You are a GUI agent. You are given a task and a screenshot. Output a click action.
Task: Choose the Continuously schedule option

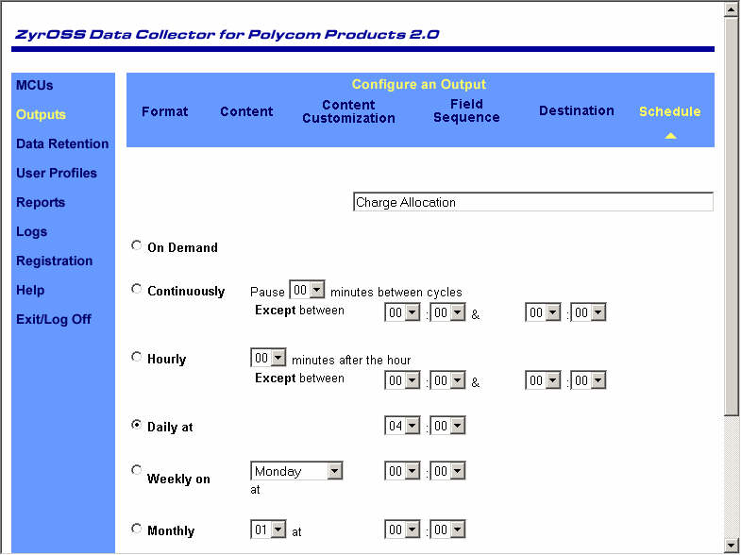pos(137,289)
